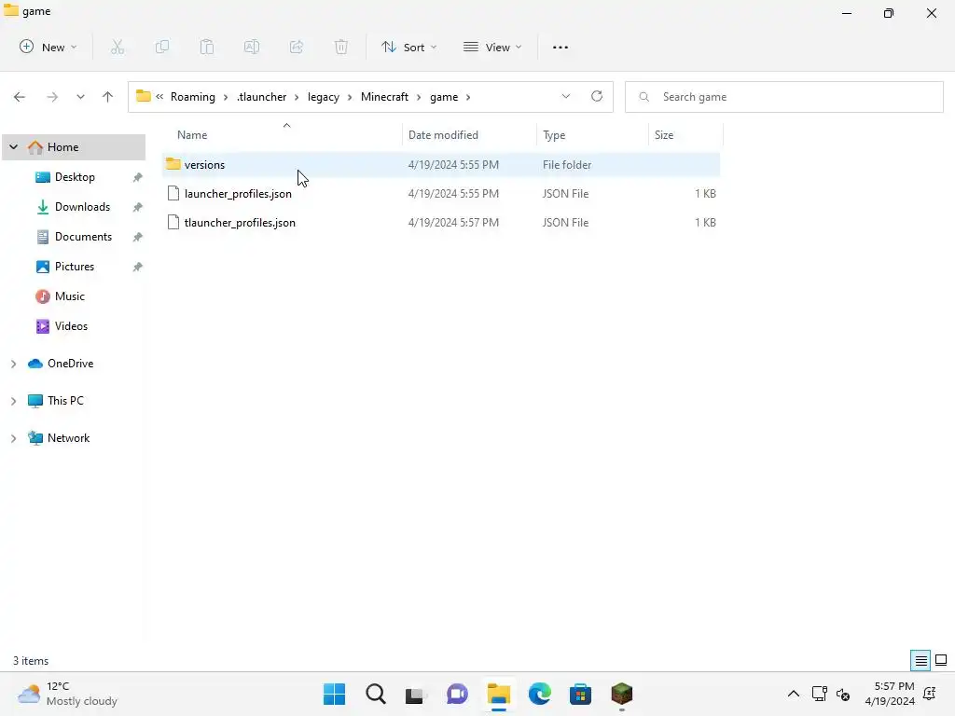Open the View dropdown menu
Screen dimensions: 955x716
pos(492,47)
